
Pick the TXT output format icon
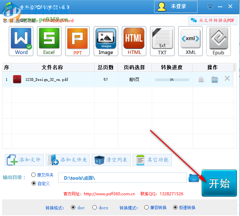[x=162, y=41]
